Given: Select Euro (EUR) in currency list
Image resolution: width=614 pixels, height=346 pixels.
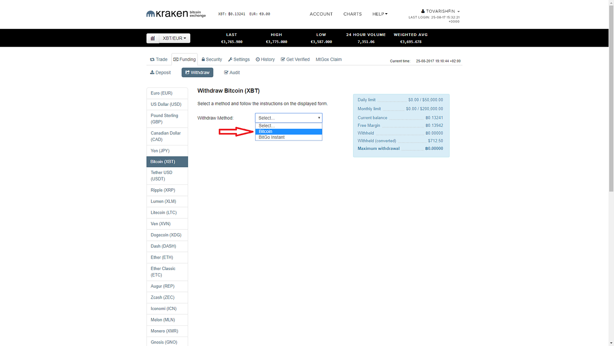Looking at the screenshot, I should (x=167, y=93).
